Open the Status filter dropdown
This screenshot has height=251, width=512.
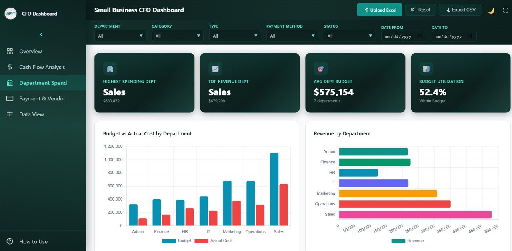[x=349, y=36]
